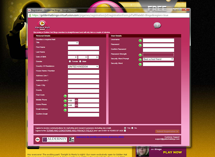This screenshot has height=157, width=215.
Task: Click the Address Line 2 field
Action: [83, 81]
